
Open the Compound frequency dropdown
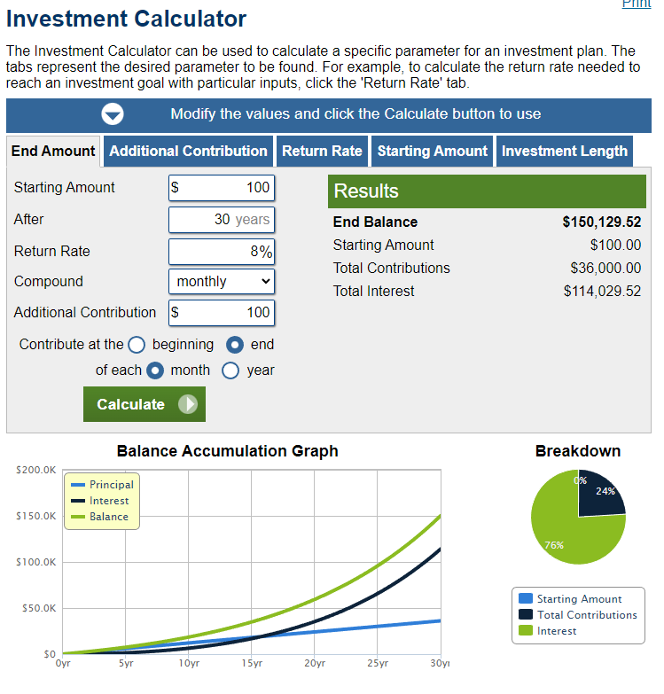[221, 282]
